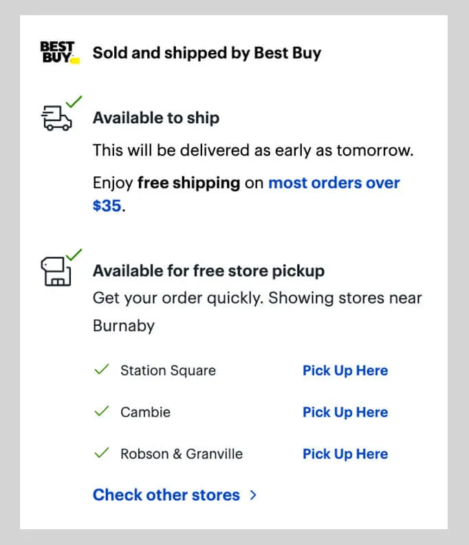This screenshot has width=469, height=545.
Task: Open the most orders over $35 link
Action: (334, 183)
